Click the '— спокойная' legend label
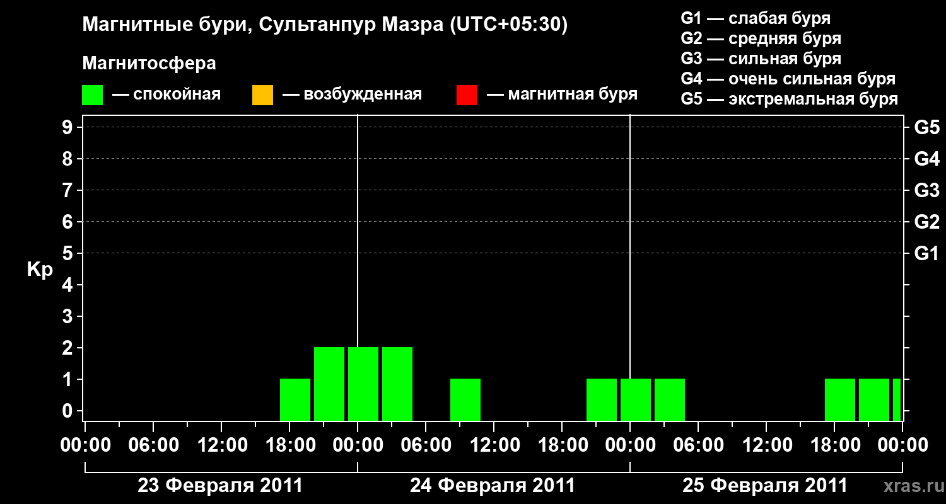 [166, 95]
